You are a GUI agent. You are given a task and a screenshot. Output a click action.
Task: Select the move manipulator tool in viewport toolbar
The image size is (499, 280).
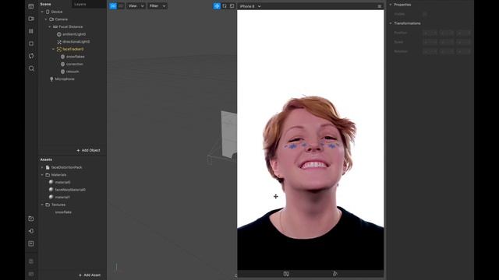coord(217,6)
